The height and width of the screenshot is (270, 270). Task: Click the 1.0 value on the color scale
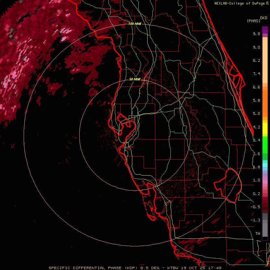point(256,180)
